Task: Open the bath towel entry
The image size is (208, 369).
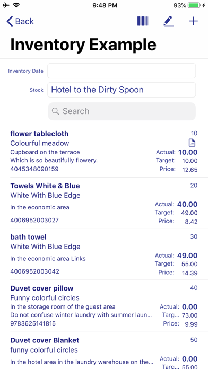Action: (x=104, y=254)
